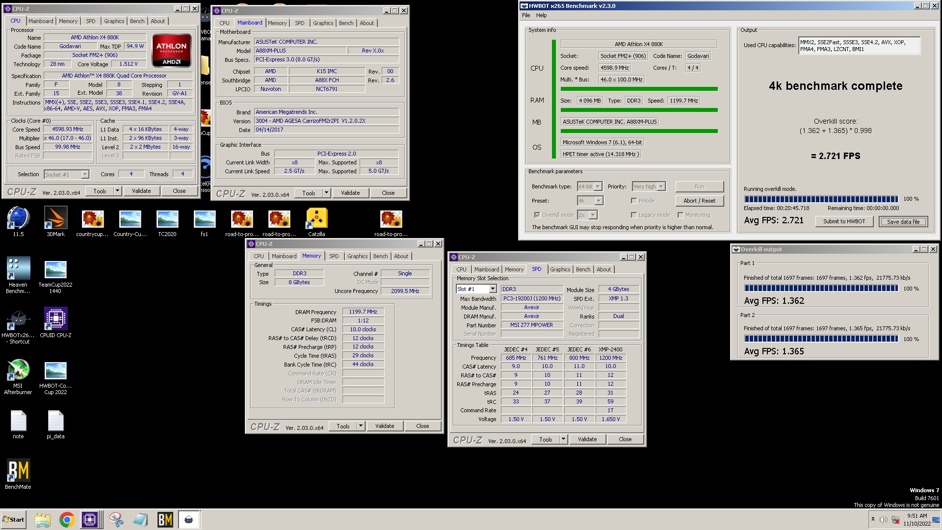Screen dimensions: 942x530
Task: Switch to HWBOT x265 taskbar item
Action: pyautogui.click(x=189, y=520)
